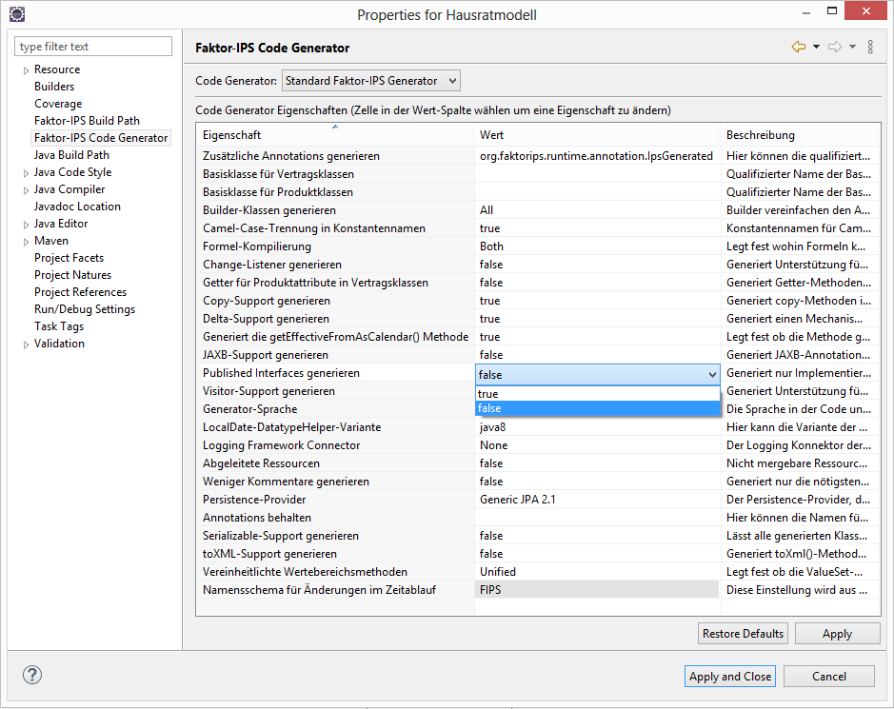Select Builders in the properties tree
This screenshot has width=894, height=709.
[54, 87]
